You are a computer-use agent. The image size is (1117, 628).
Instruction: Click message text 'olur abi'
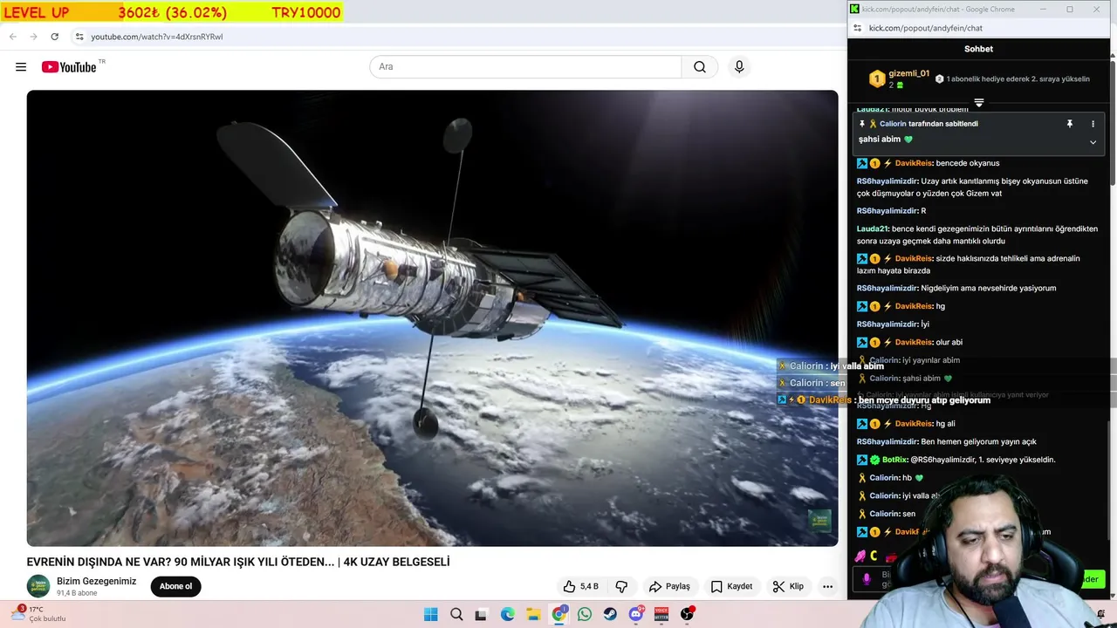(949, 342)
